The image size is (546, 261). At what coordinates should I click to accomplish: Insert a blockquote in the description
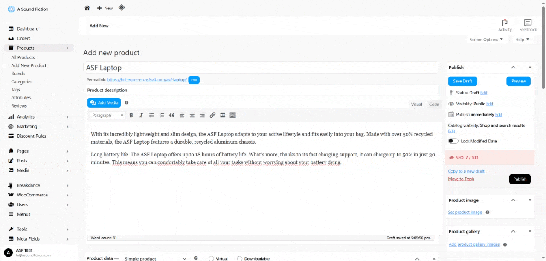point(172,115)
